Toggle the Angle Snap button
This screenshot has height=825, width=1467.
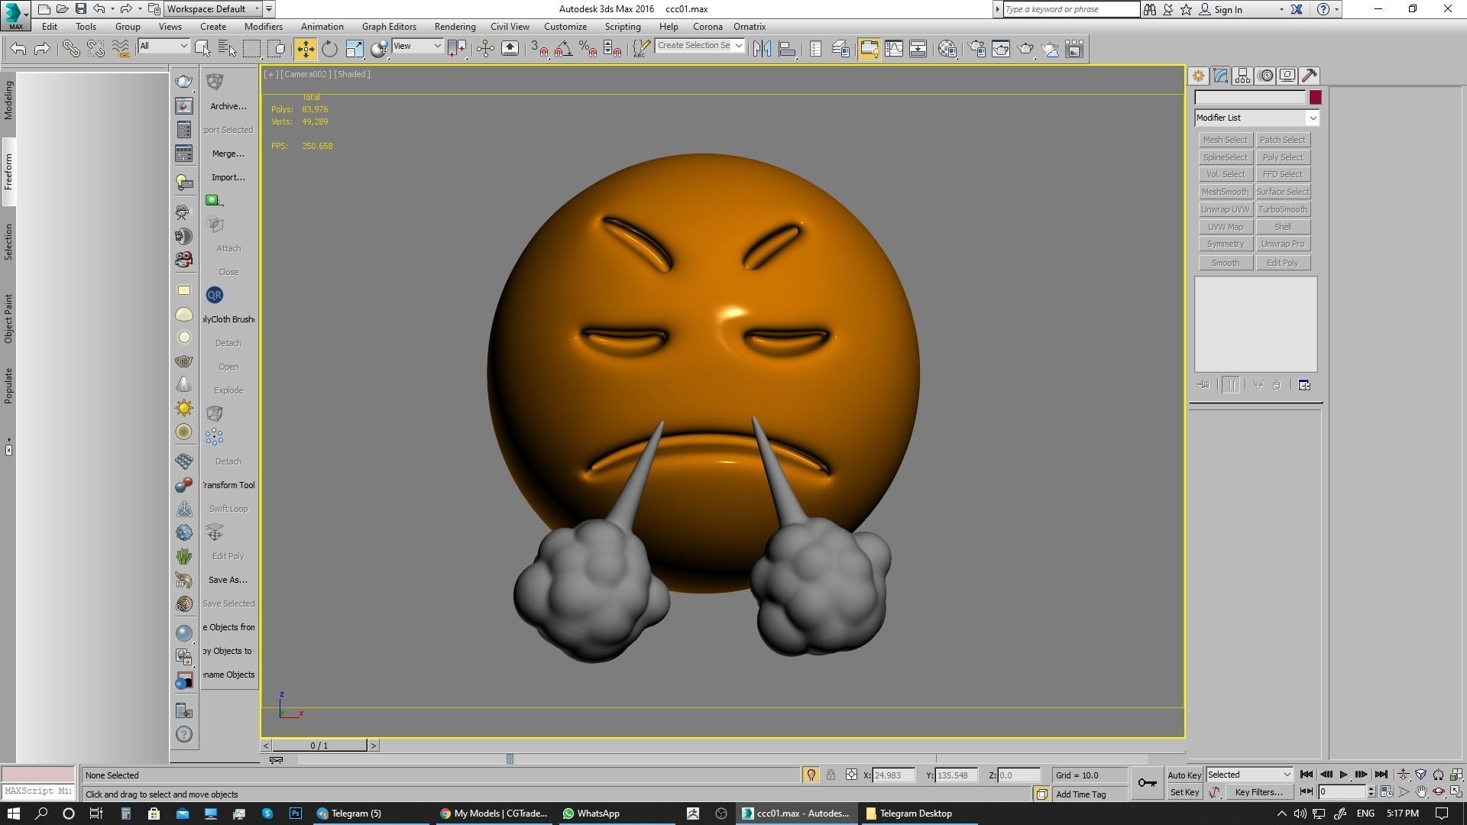tap(564, 49)
